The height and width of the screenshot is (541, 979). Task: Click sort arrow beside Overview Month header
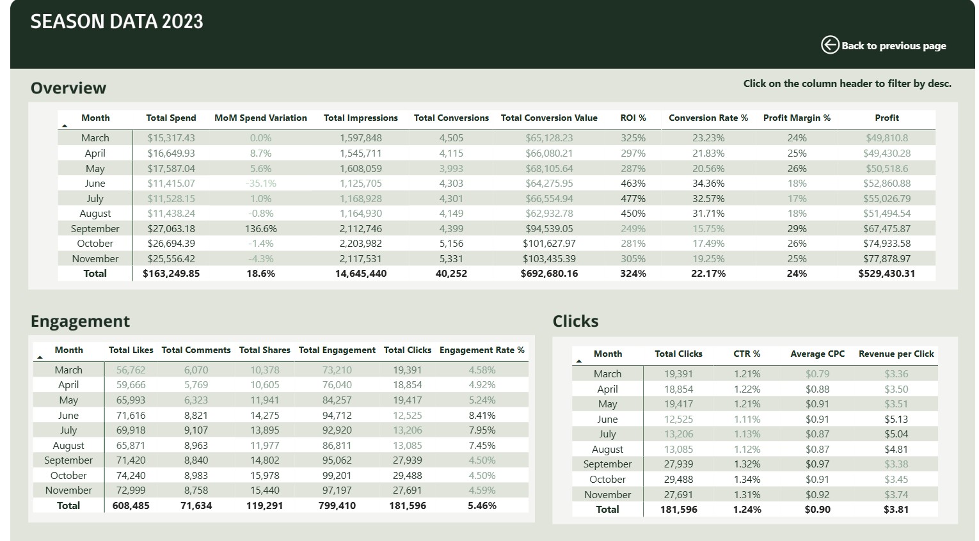[x=64, y=126]
